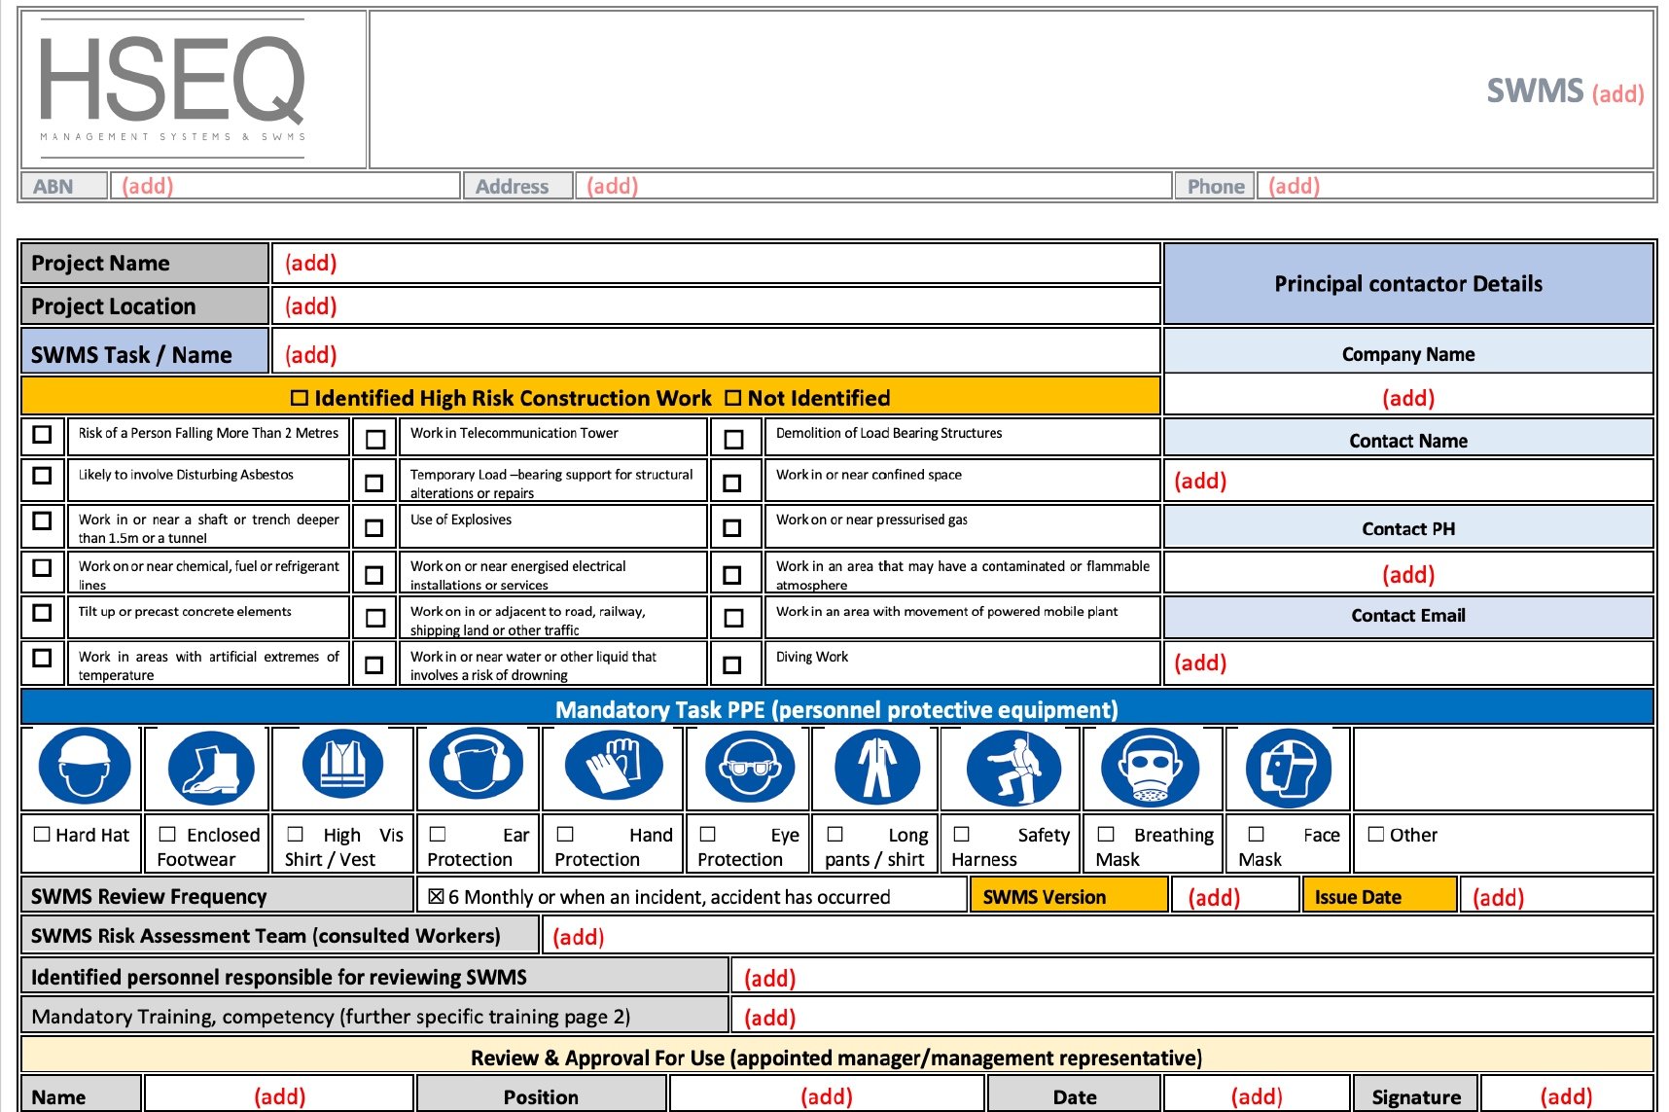The image size is (1669, 1112).
Task: Click the Safety Harness icon
Action: click(x=1013, y=767)
